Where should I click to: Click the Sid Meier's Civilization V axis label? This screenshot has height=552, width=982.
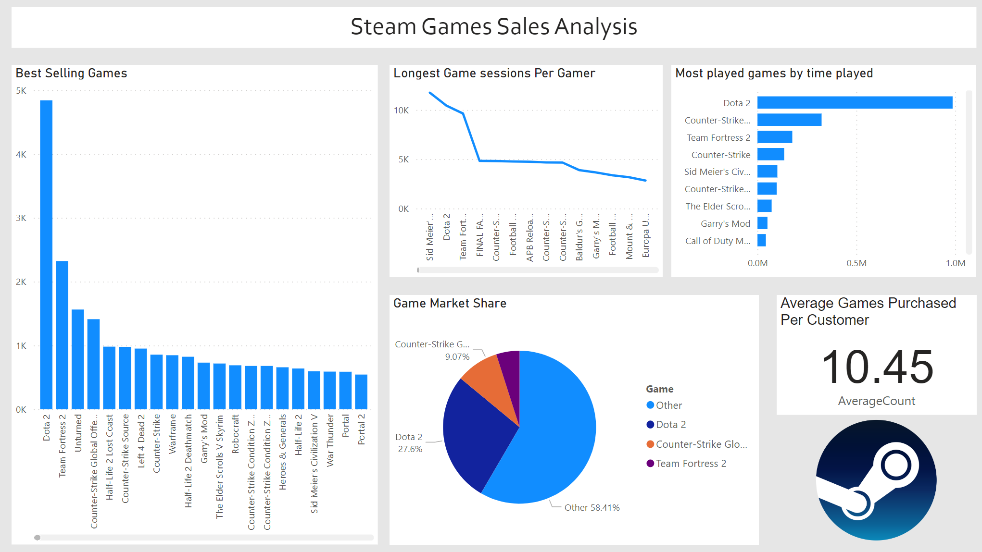click(314, 464)
